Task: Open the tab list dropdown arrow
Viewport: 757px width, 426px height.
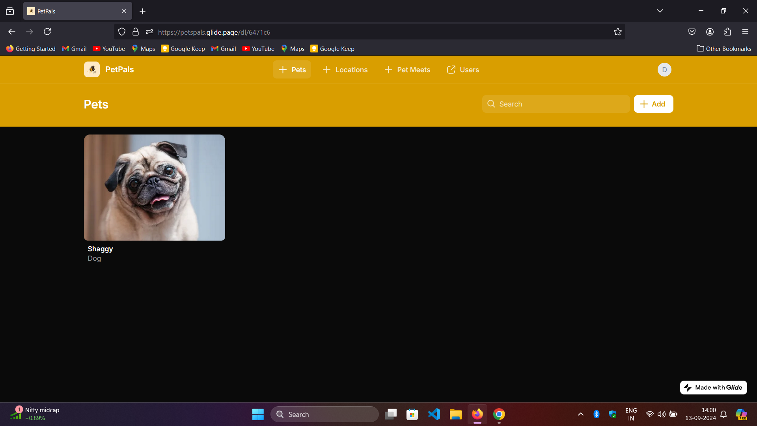Action: tap(660, 11)
